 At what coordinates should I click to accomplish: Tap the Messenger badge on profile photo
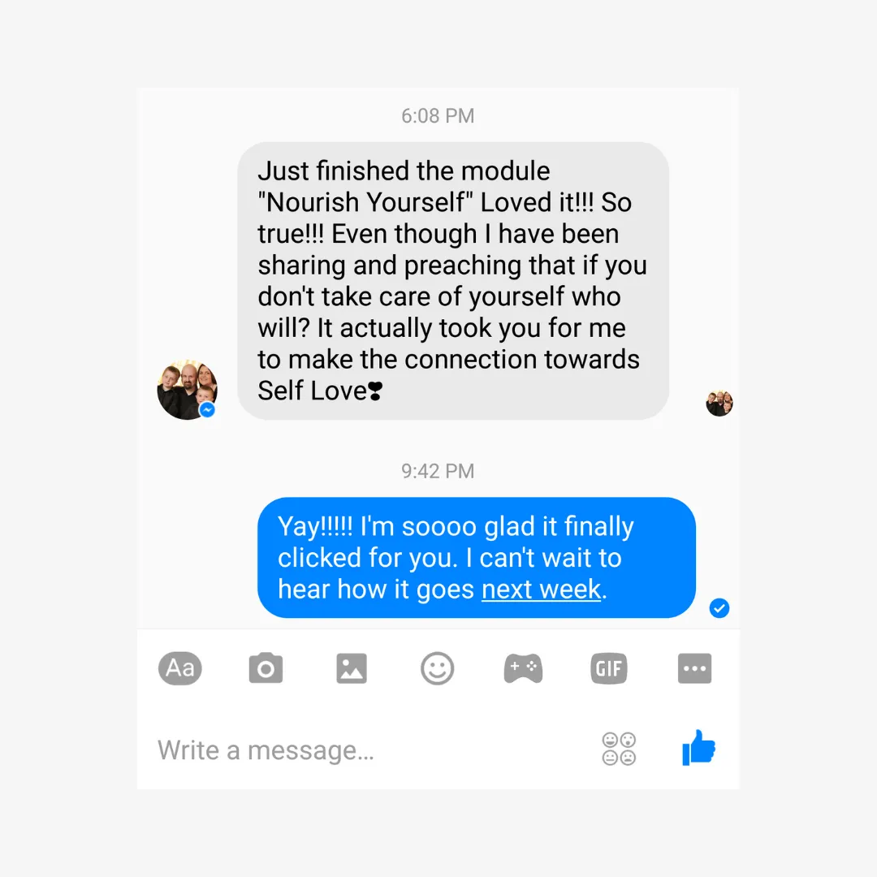pos(208,410)
